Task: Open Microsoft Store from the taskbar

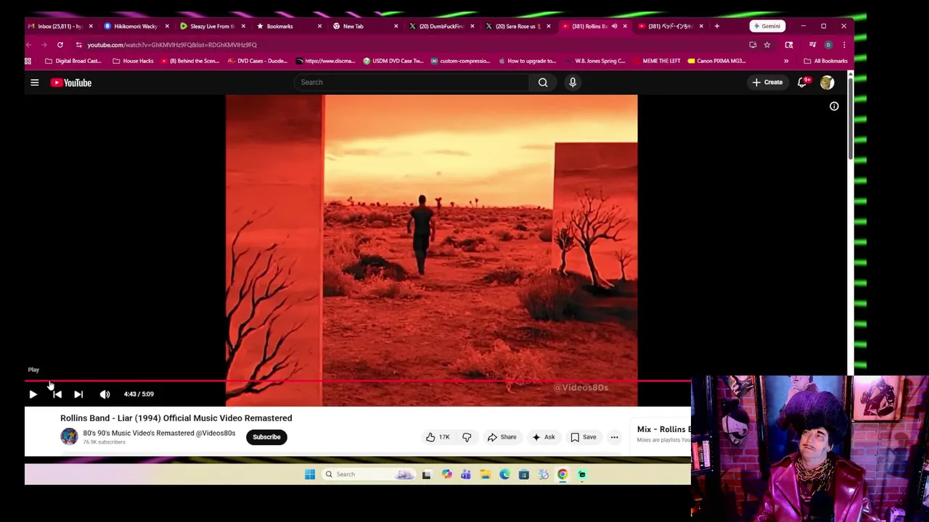Action: pyautogui.click(x=523, y=475)
